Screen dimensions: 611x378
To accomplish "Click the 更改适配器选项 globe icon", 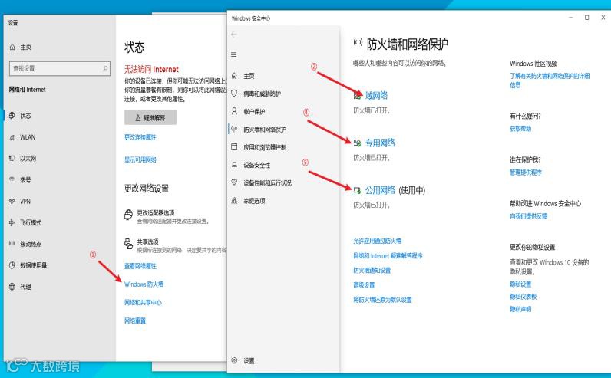I will (129, 215).
